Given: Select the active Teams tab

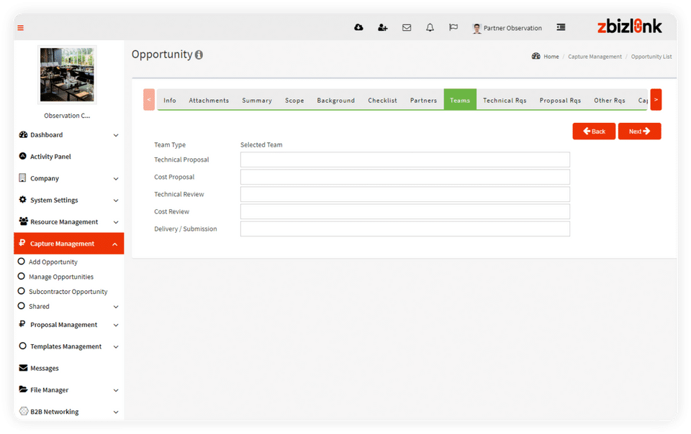Looking at the screenshot, I should pyautogui.click(x=460, y=99).
